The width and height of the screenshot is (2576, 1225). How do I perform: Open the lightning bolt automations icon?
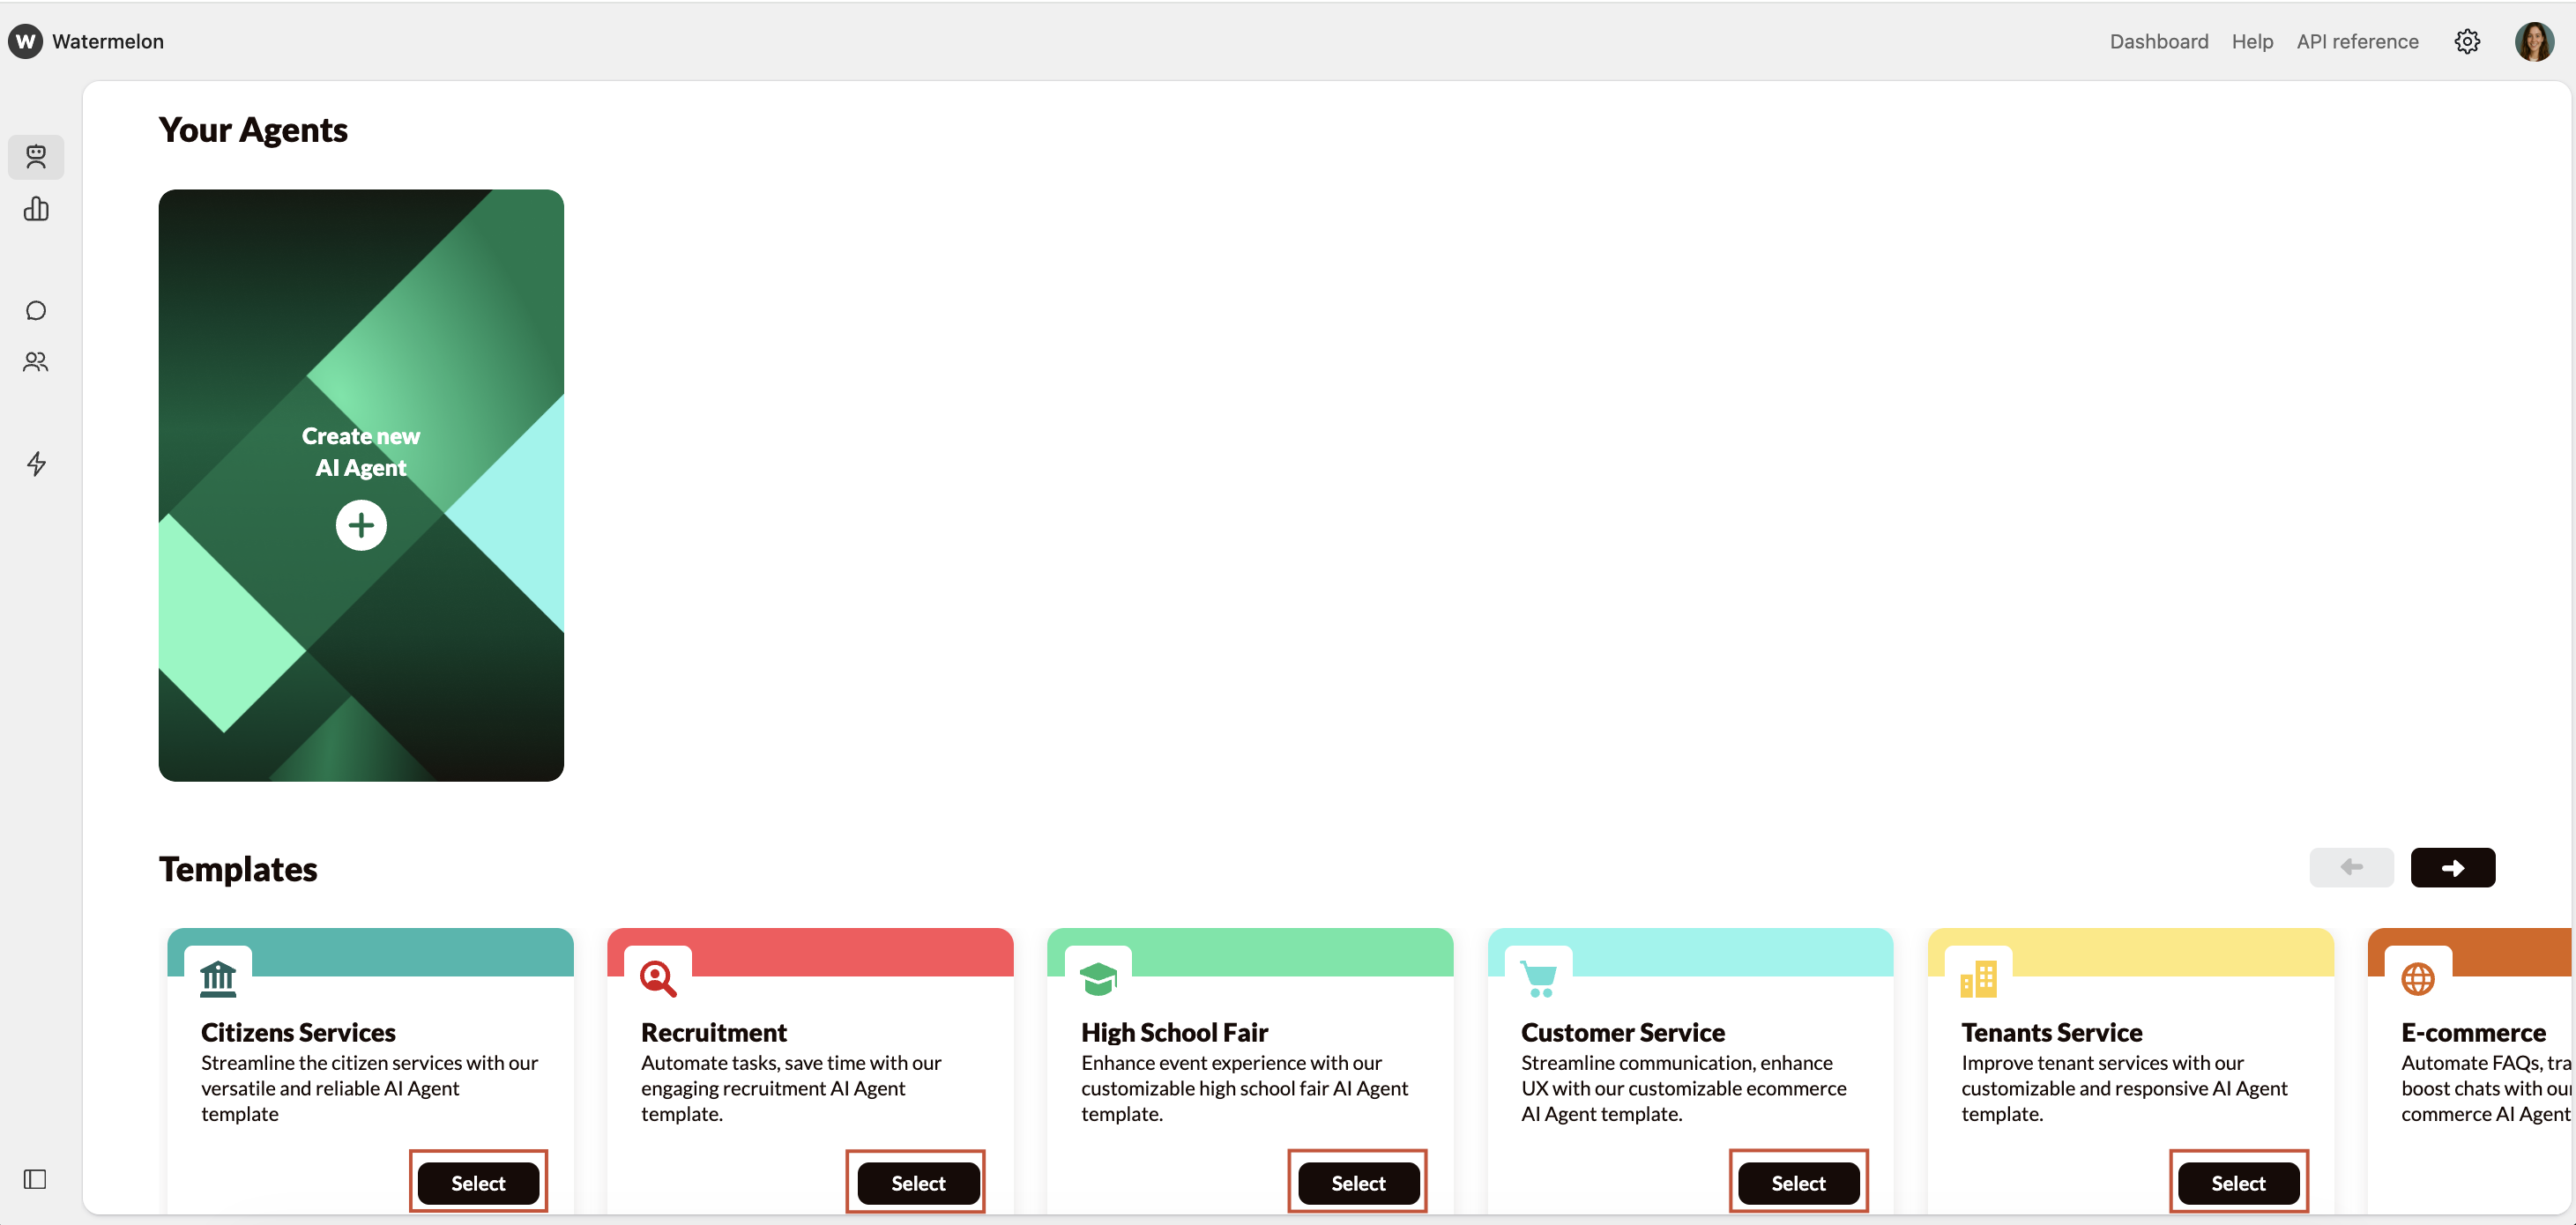tap(36, 464)
